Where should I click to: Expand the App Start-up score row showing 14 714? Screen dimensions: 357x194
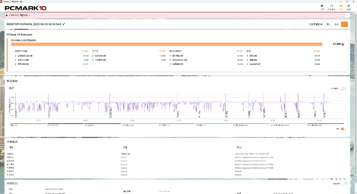(x=52, y=56)
